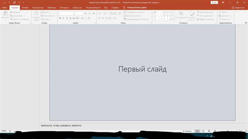This screenshot has height=139, width=248.
Task: Toggle justify text alignment
Action: 110,18
